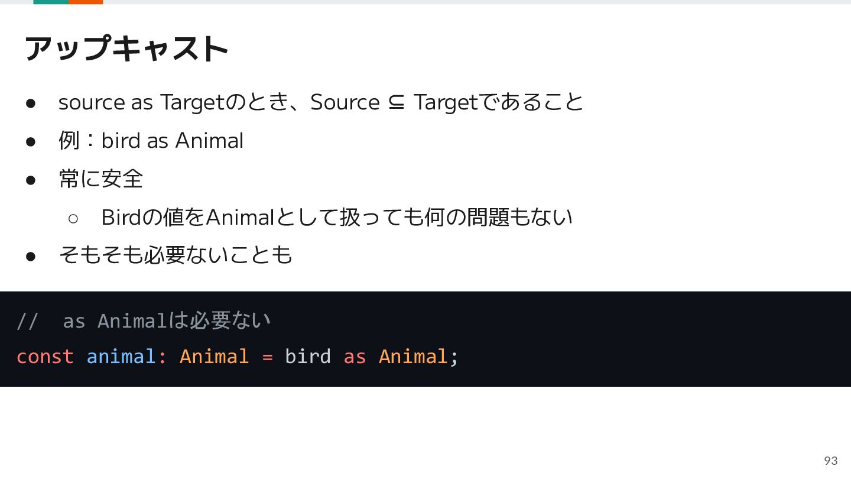Click the sub-bullet text about Birdの値をAnimal
Screen dimensions: 851x479
click(337, 217)
